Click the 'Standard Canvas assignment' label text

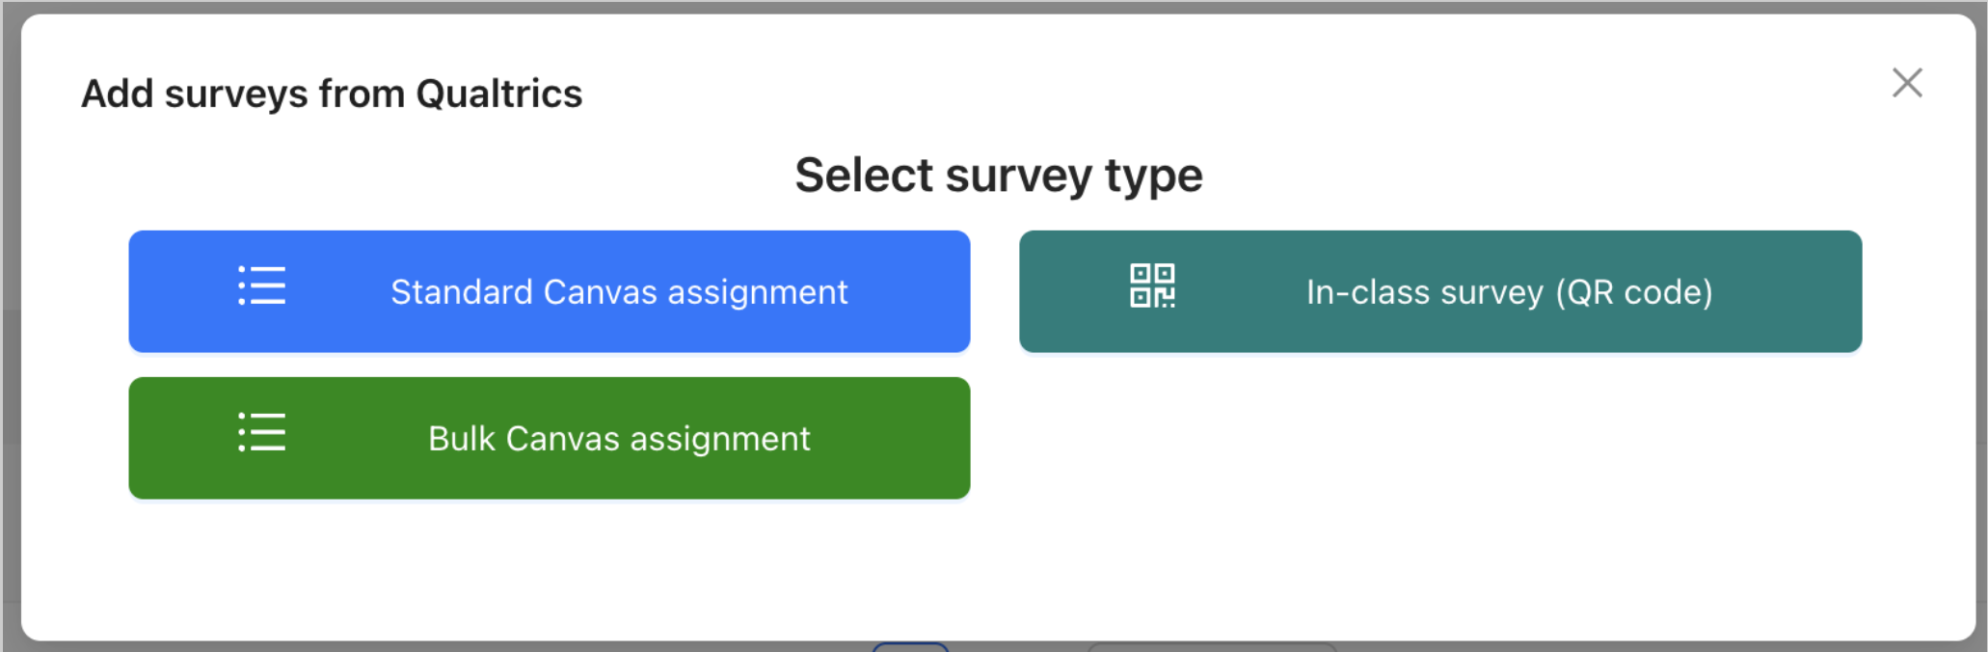[619, 292]
